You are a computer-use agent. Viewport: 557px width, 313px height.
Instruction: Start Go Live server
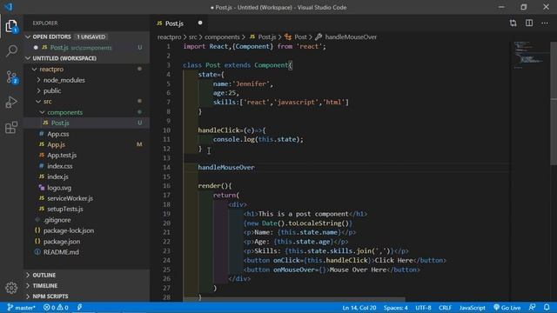[507, 308]
